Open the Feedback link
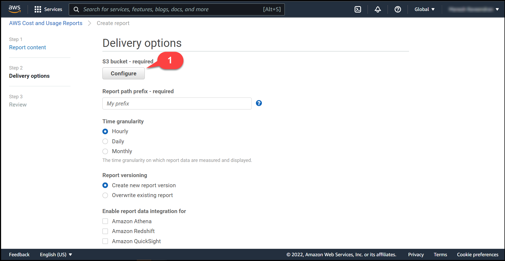 [x=19, y=254]
